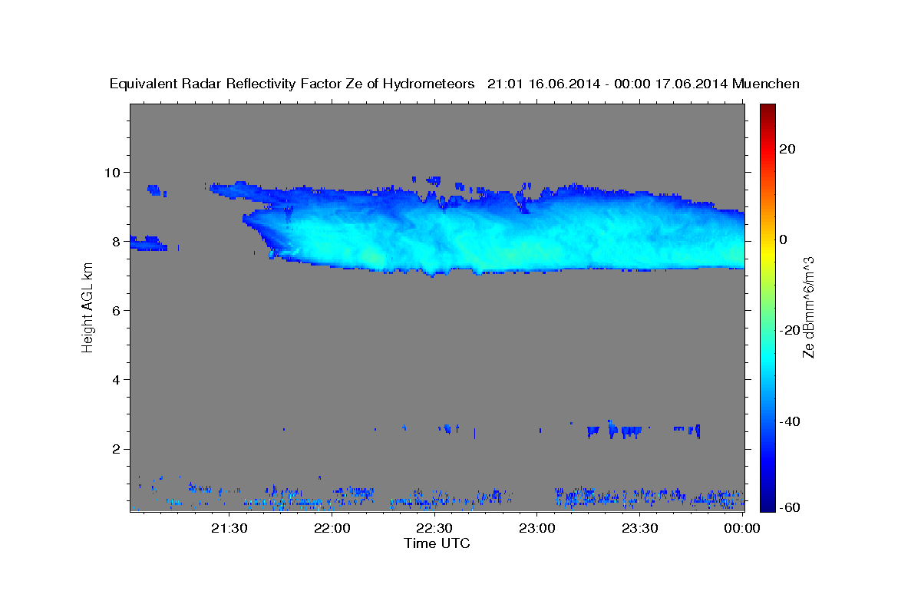Image resolution: width=921 pixels, height=614 pixels.
Task: Click the '23:30' time tick label
Action: (x=639, y=528)
